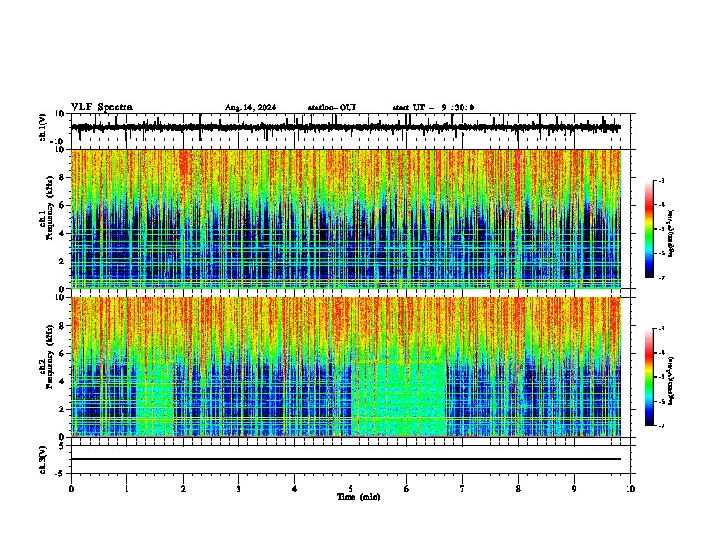
Task: Click the flat ch.3 voltage trace line
Action: click(346, 459)
